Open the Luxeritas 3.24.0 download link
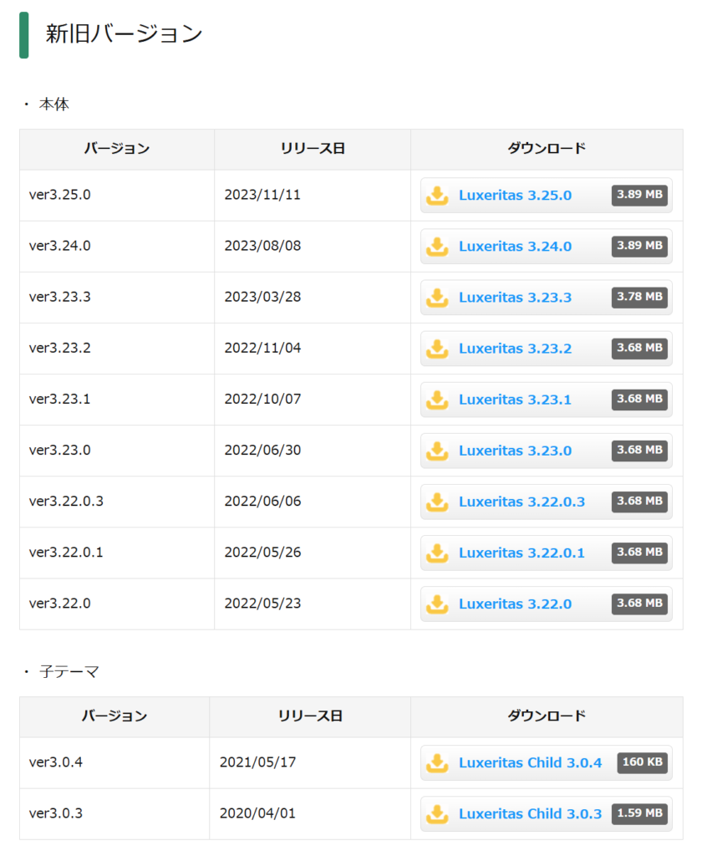This screenshot has width=702, height=856. (515, 247)
